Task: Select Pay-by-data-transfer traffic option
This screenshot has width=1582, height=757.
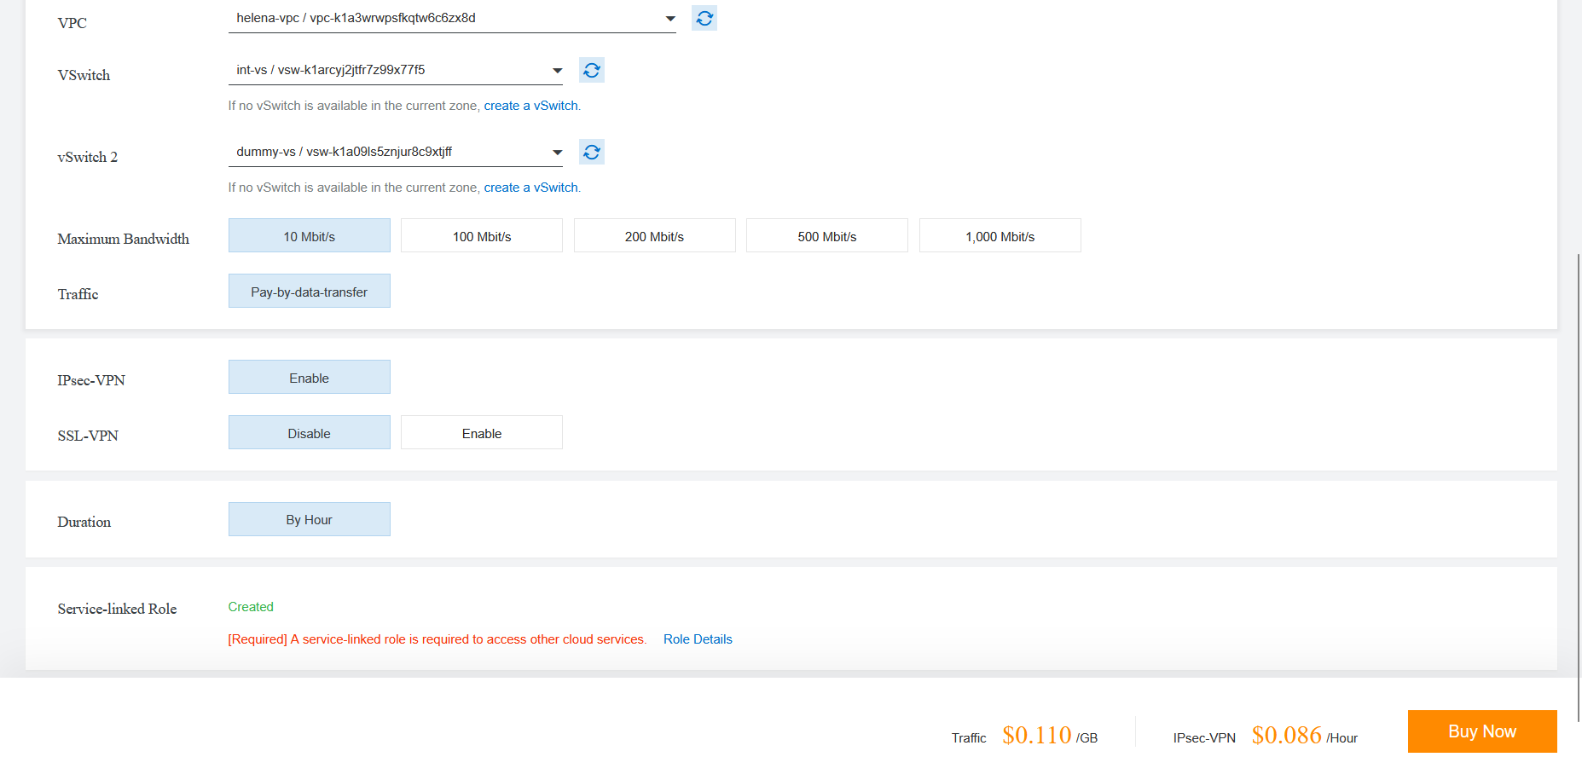Action: pyautogui.click(x=309, y=292)
